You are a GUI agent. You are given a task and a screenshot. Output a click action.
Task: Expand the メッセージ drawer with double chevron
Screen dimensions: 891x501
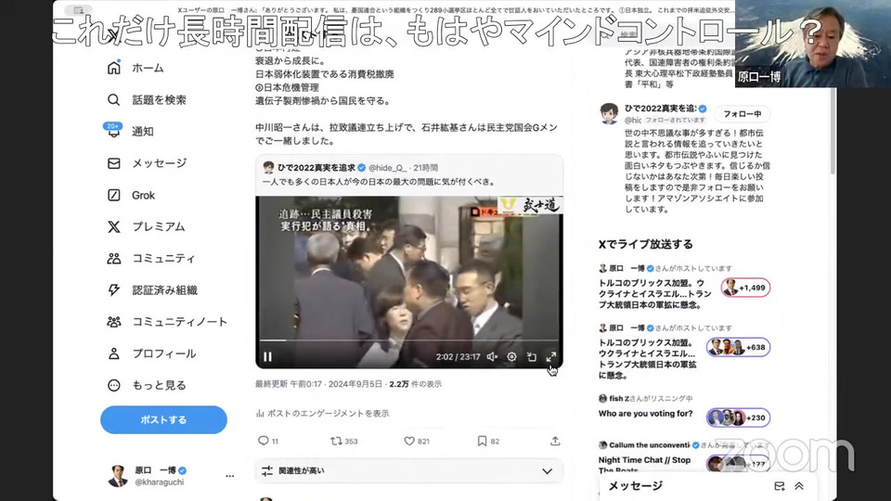tap(799, 486)
